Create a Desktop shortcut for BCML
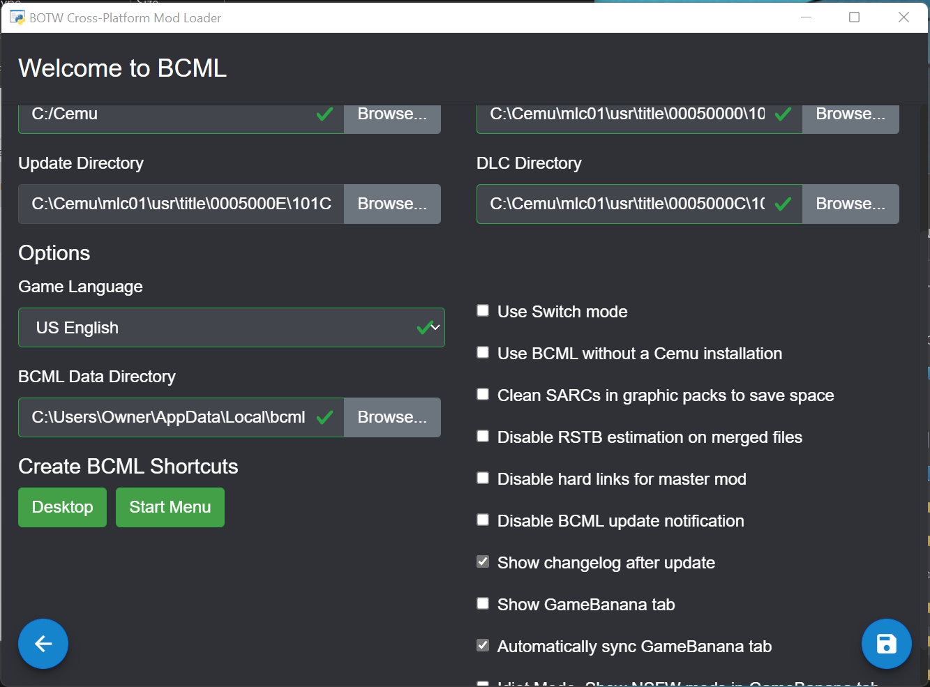 click(62, 507)
